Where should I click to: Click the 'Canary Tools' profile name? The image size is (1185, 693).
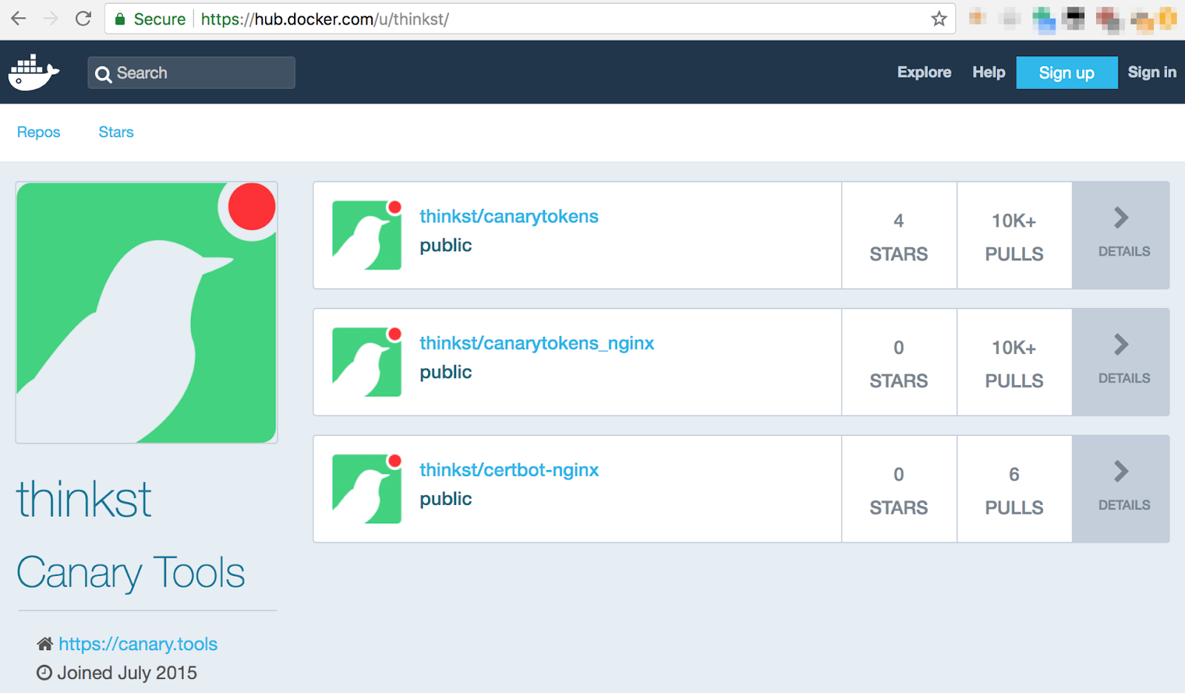pos(131,573)
